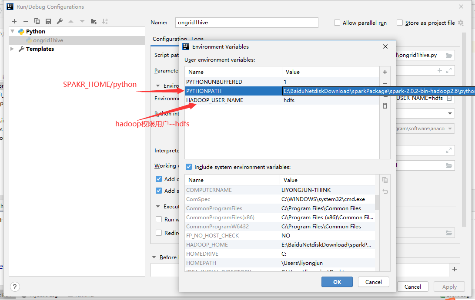Image resolution: width=475 pixels, height=300 pixels.
Task: Paste environment variables from the clipboard
Action: pos(385,106)
